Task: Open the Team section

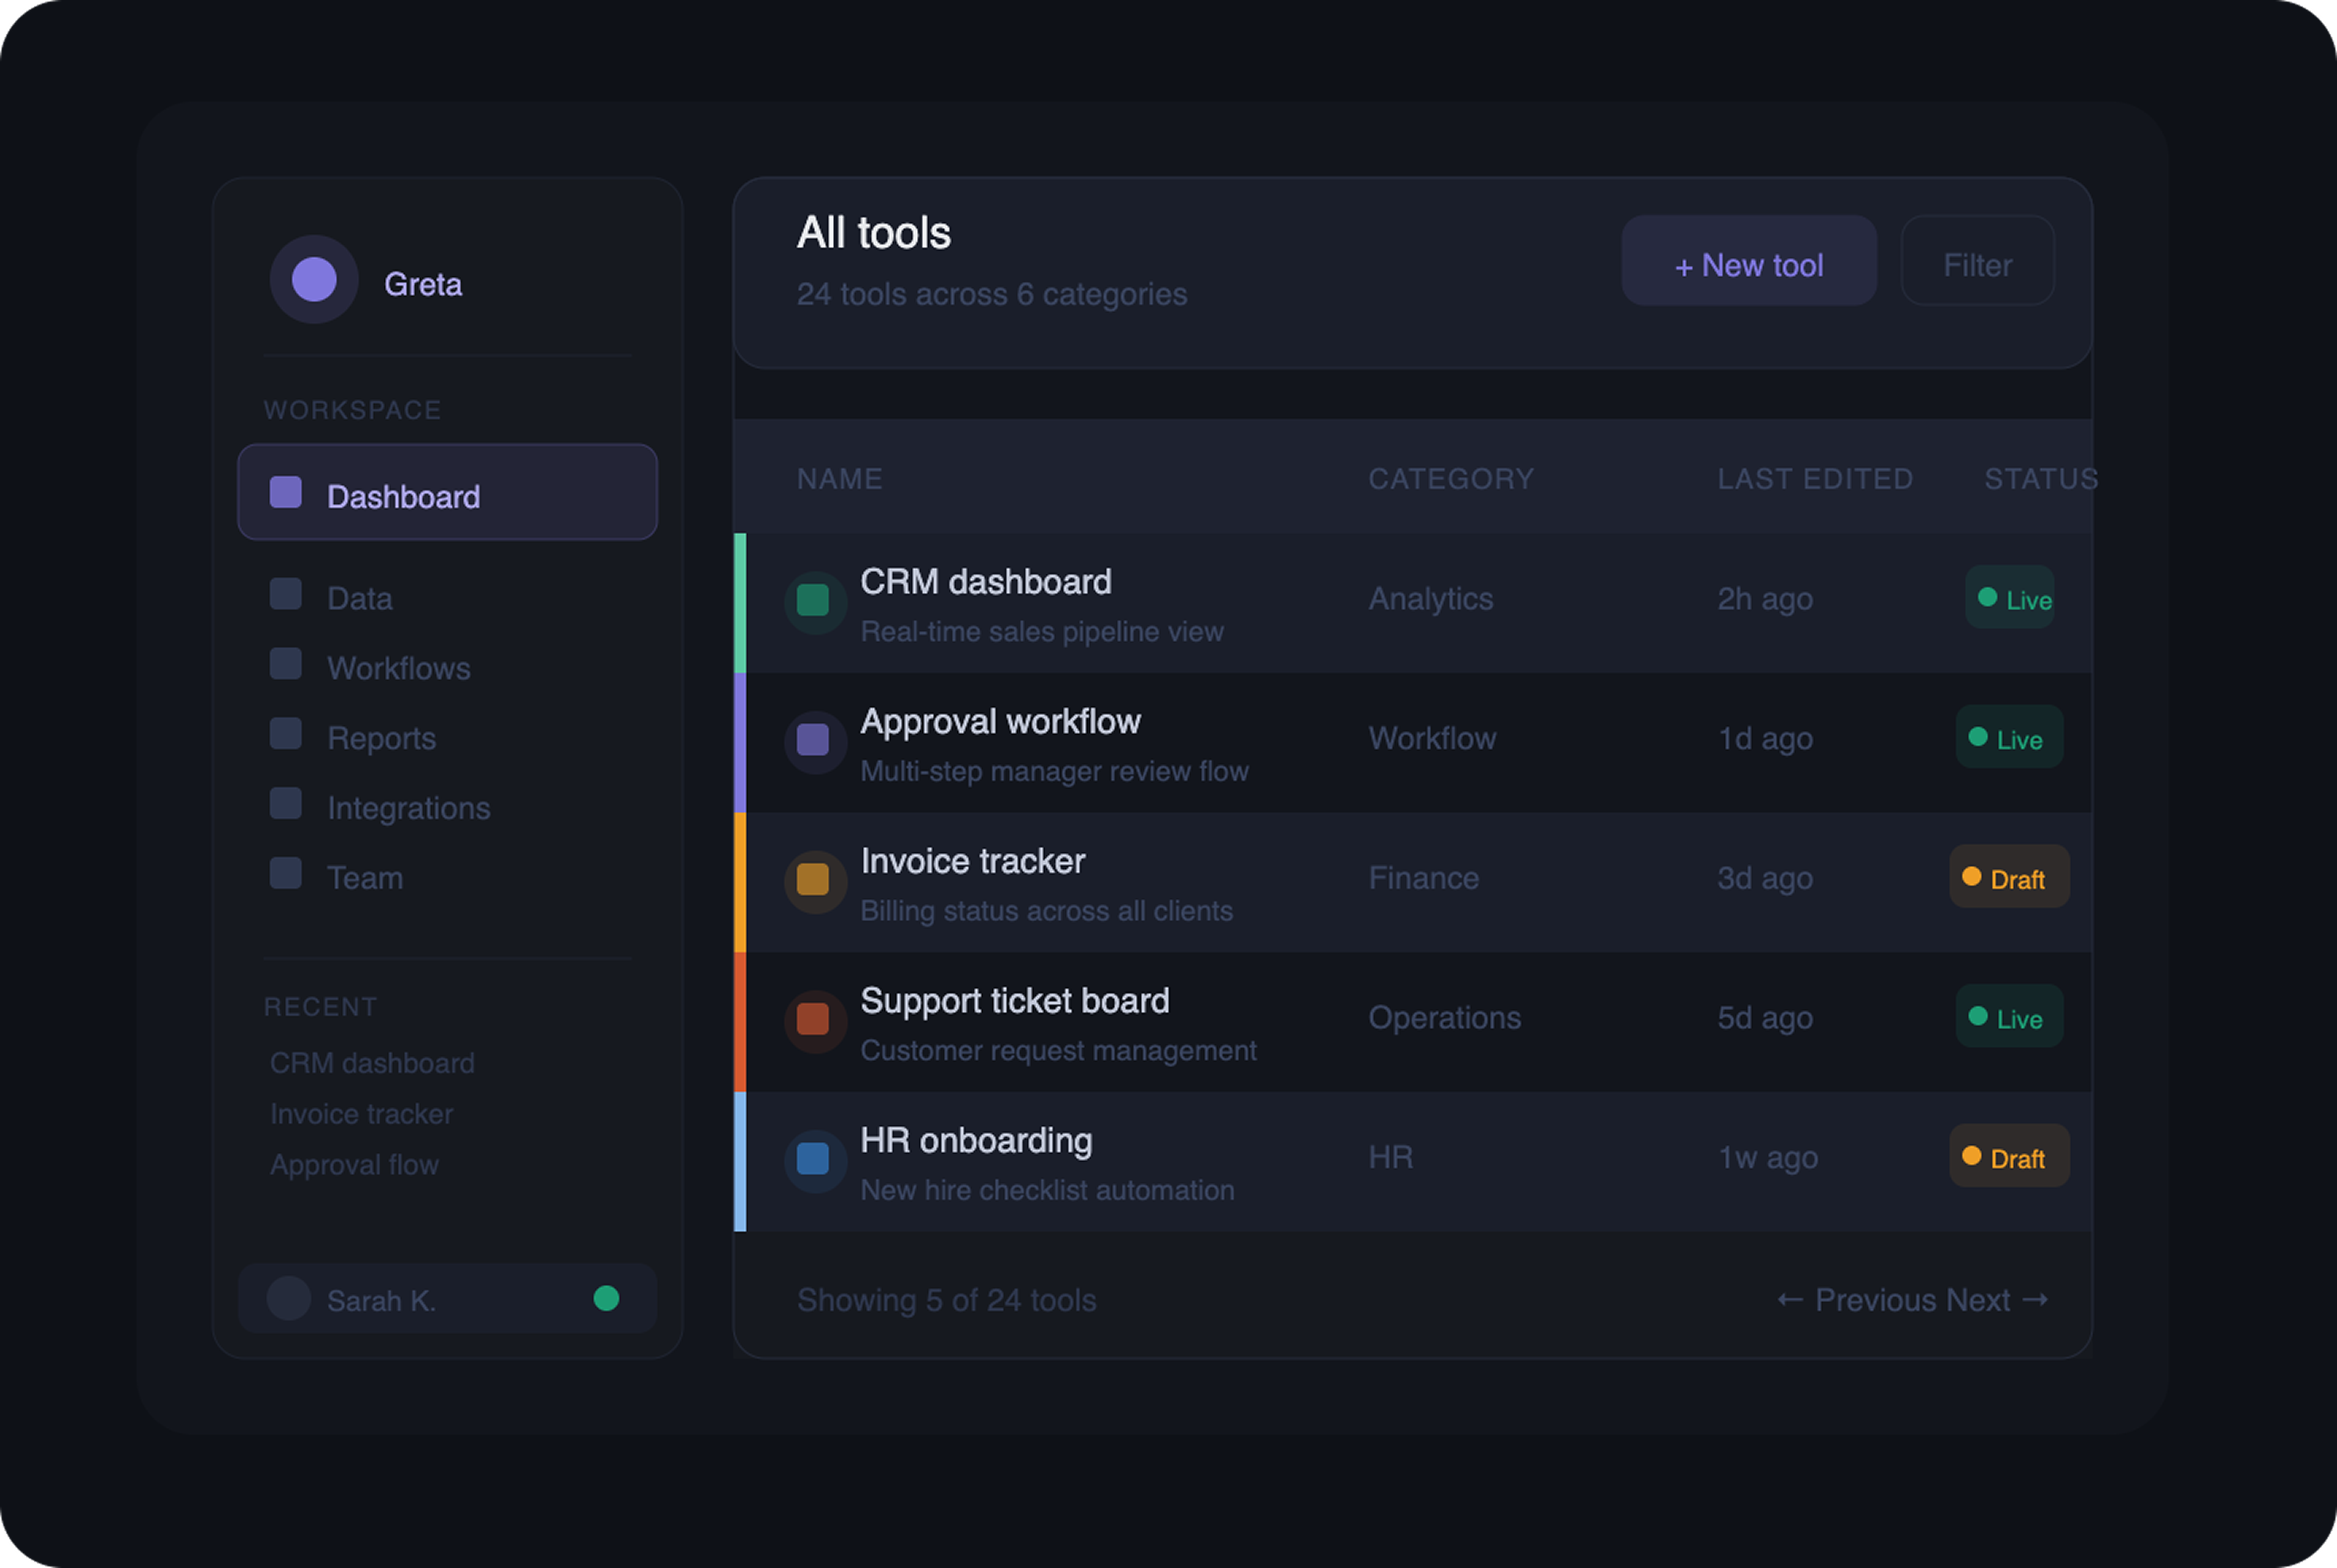Action: (x=365, y=879)
